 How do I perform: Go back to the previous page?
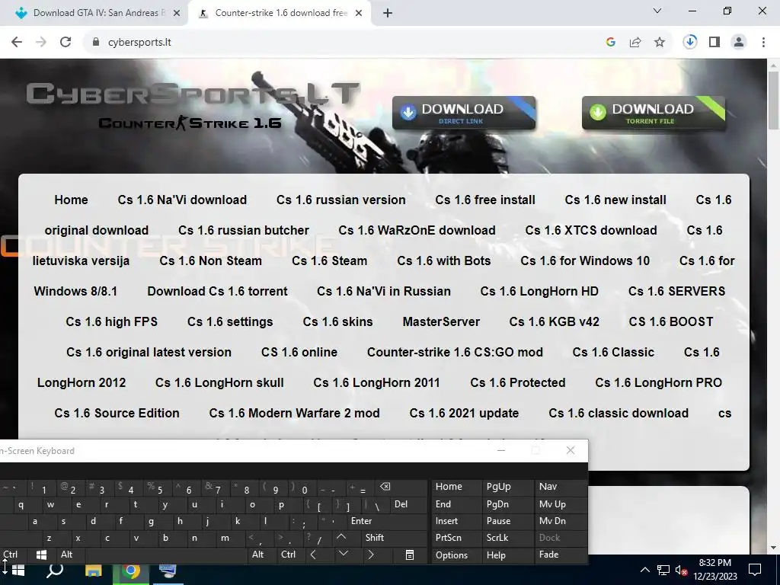click(x=17, y=43)
